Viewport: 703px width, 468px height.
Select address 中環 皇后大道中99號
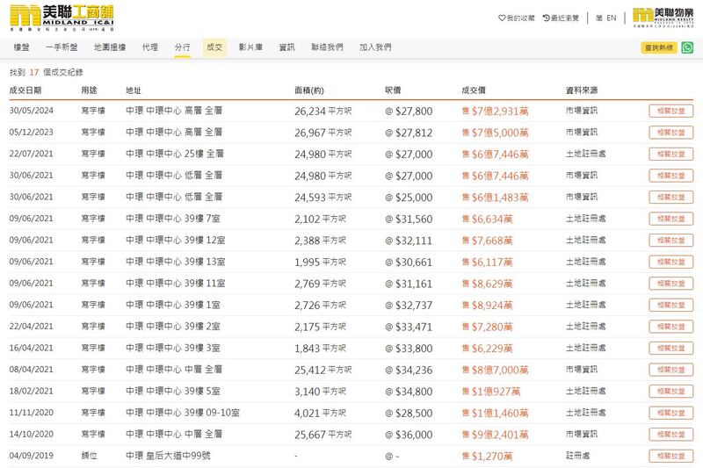[x=168, y=456]
